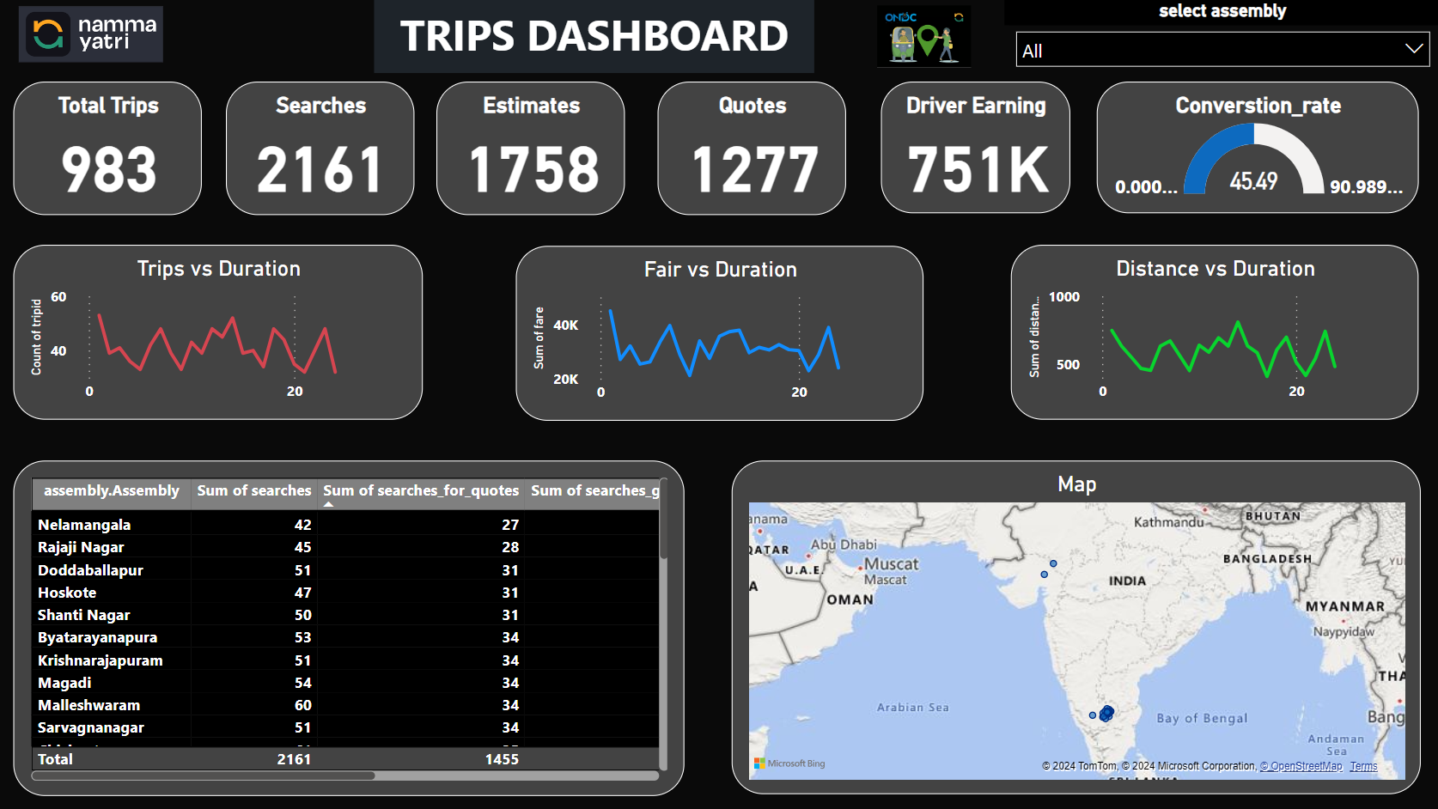1438x809 pixels.
Task: Open the select assembly dropdown arrow
Action: [x=1413, y=49]
